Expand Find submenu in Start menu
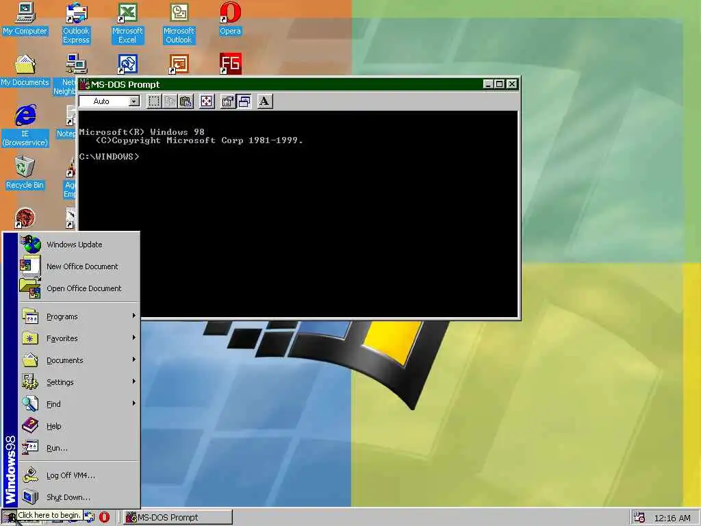 [x=79, y=404]
